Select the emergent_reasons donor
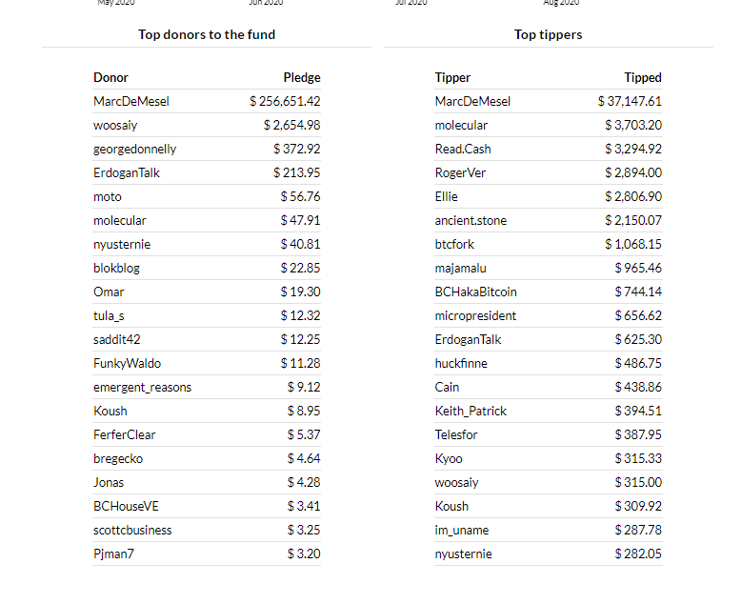The height and width of the screenshot is (604, 741). click(142, 387)
